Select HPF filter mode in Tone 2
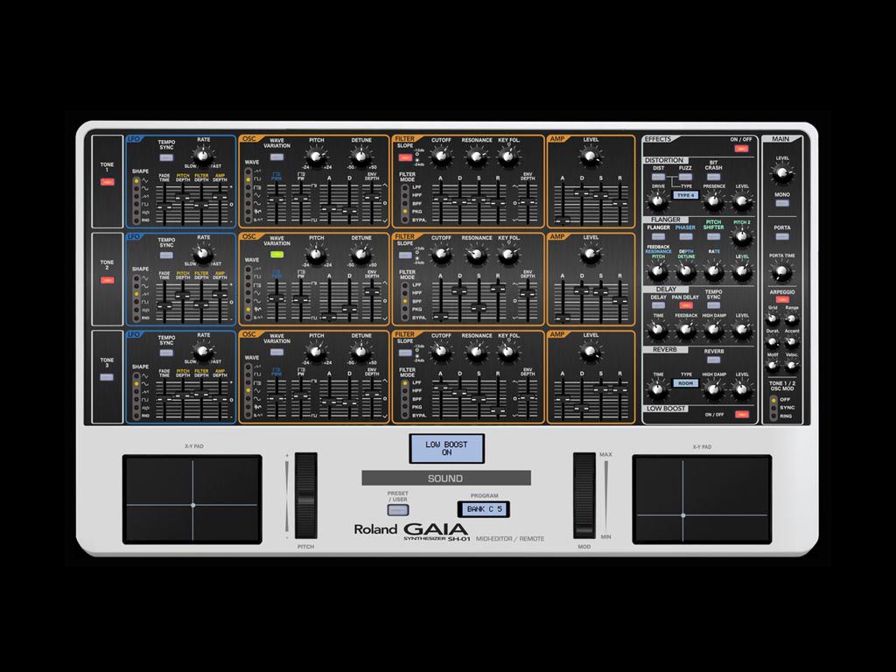 click(404, 293)
